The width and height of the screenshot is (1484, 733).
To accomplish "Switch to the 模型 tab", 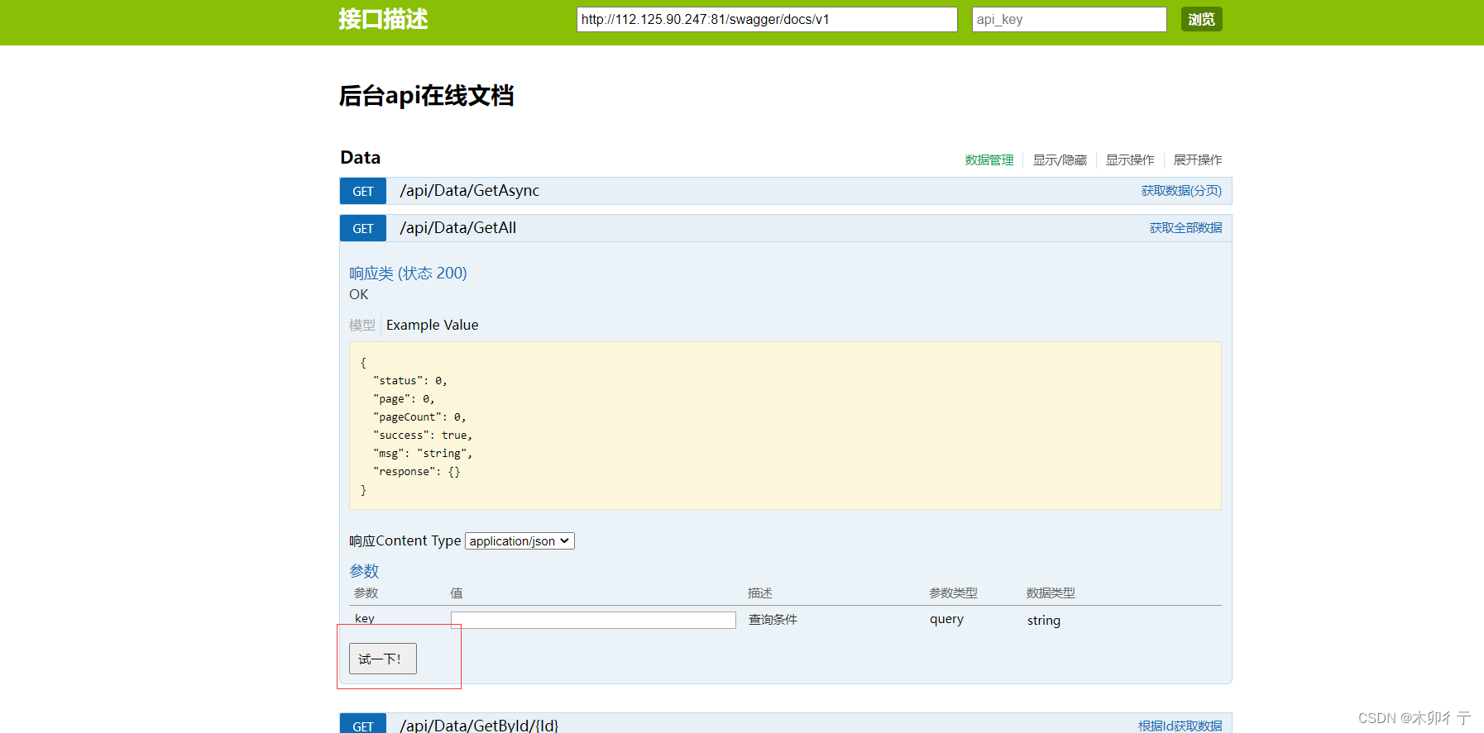I will click(362, 325).
